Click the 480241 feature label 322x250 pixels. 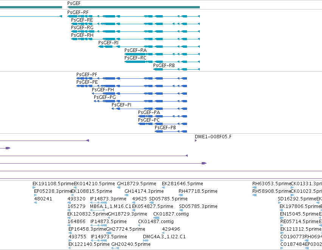point(43,199)
